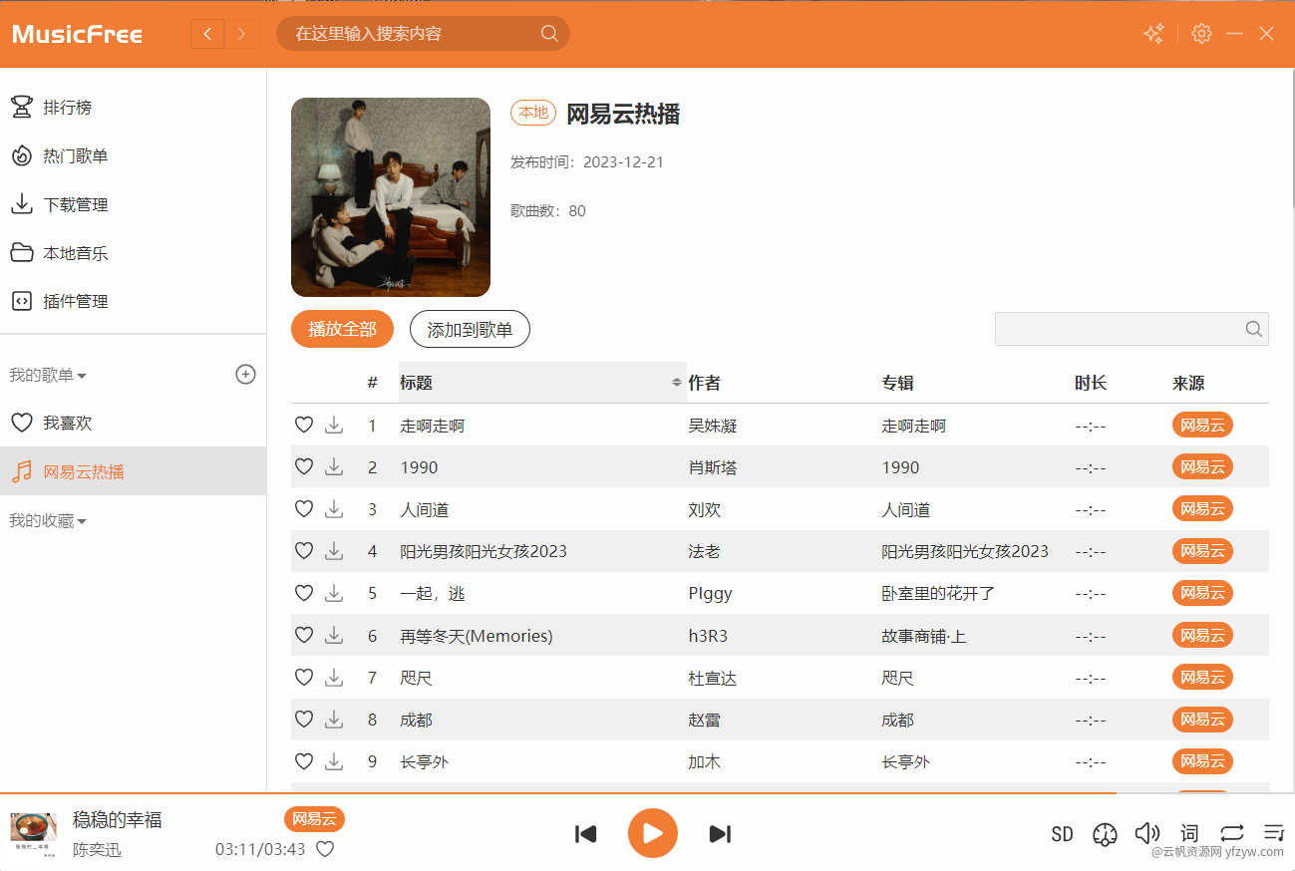This screenshot has width=1295, height=871.
Task: Click the album 故事商铺·上
Action: (923, 636)
